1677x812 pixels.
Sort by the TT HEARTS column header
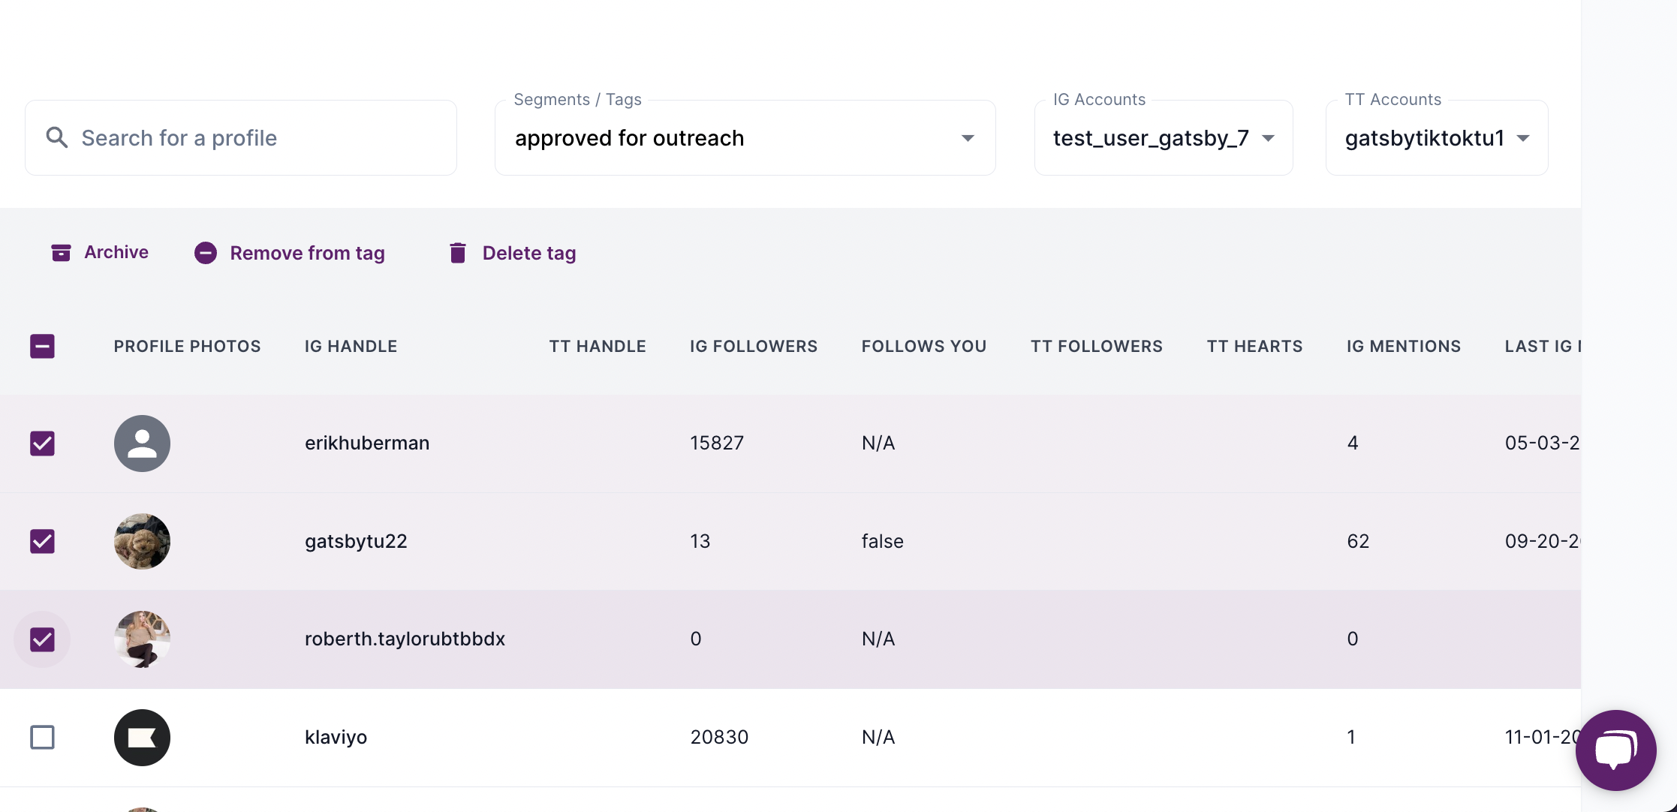[1255, 346]
